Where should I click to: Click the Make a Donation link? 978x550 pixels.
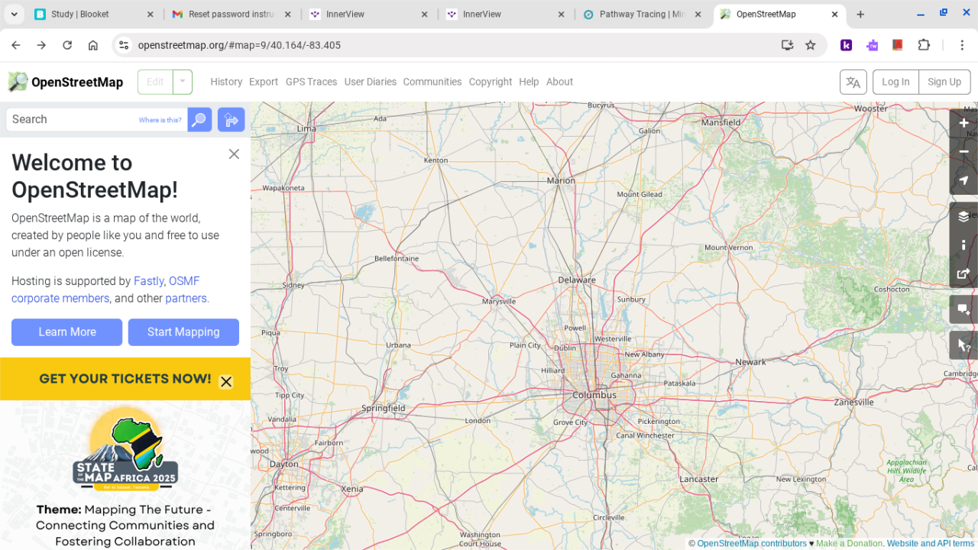click(x=849, y=544)
